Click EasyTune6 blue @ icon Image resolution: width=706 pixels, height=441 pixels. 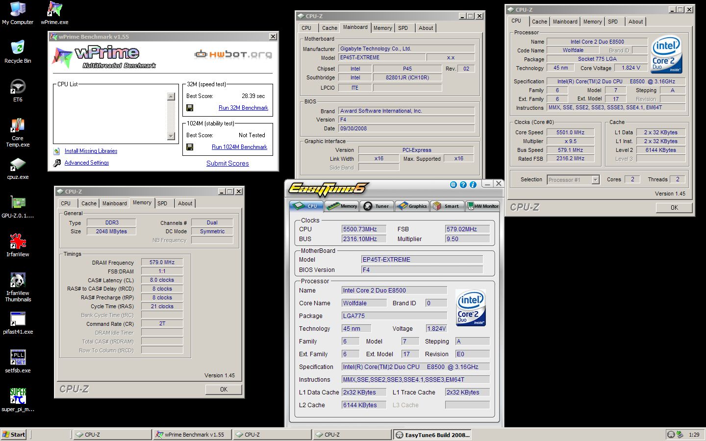(x=454, y=185)
